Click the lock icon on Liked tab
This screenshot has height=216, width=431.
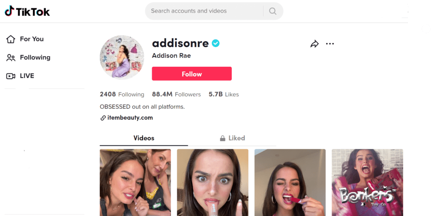[x=223, y=138]
